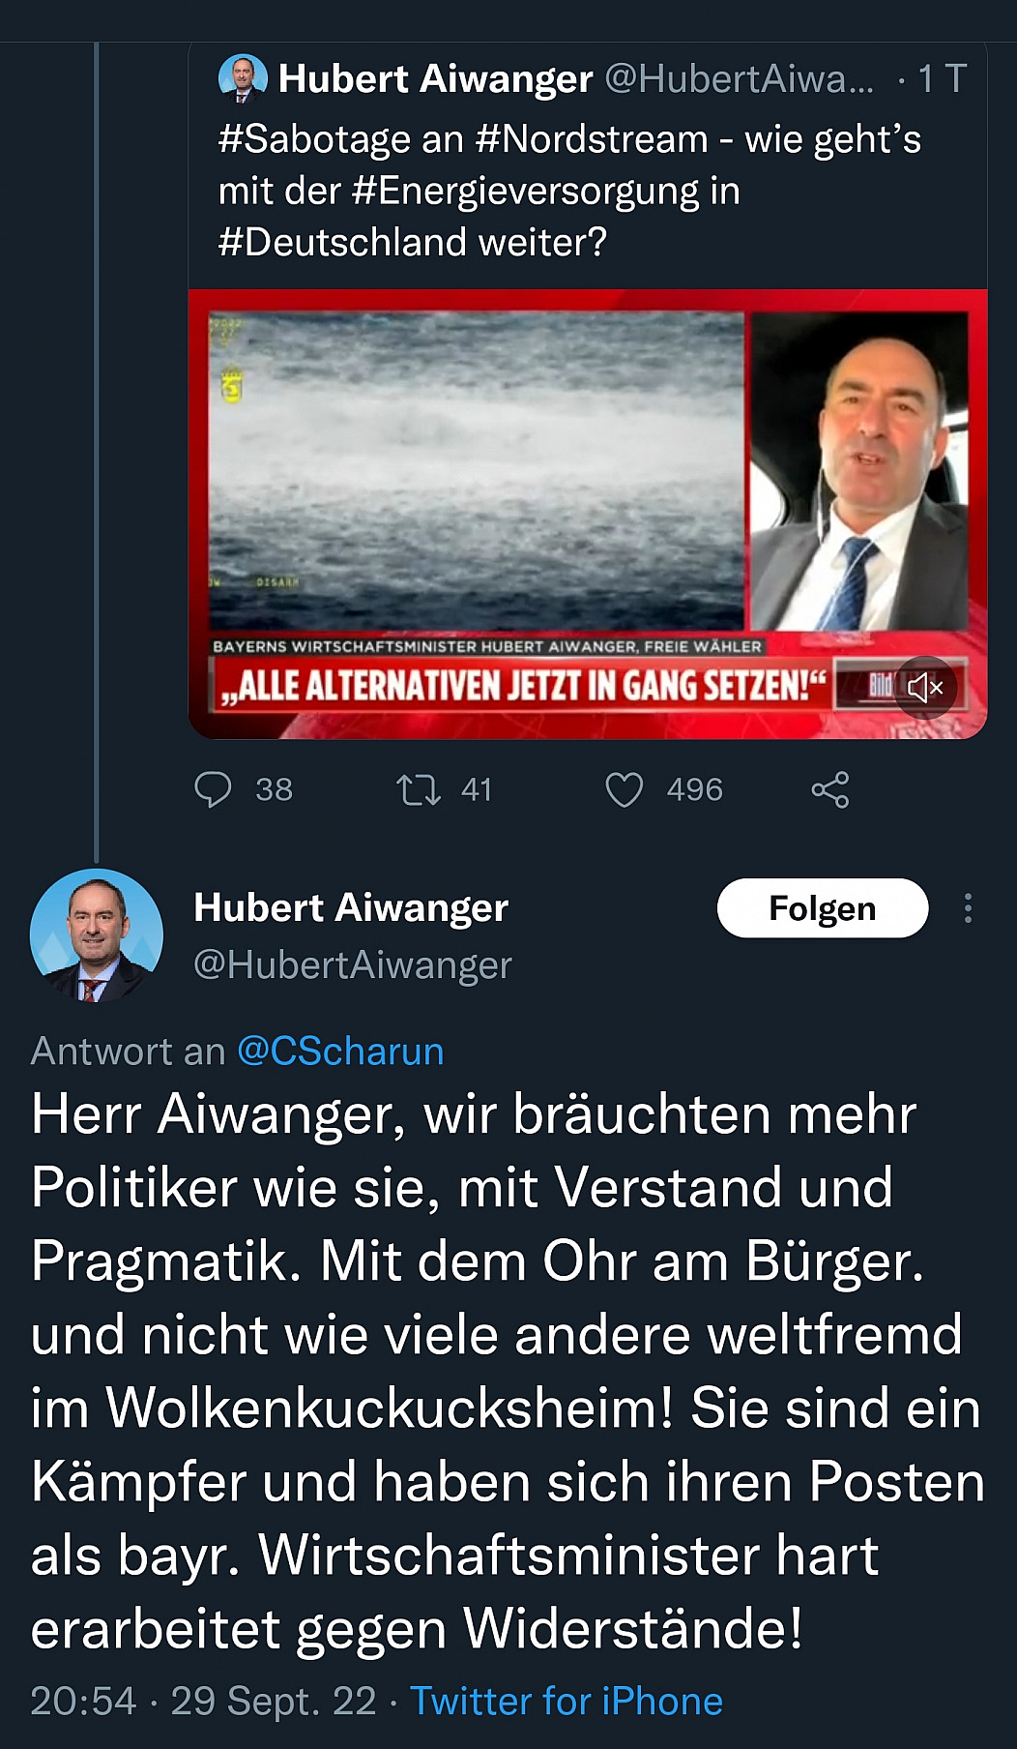1017x1749 pixels.
Task: Like the quoted tweet via heart icon
Action: pos(624,789)
